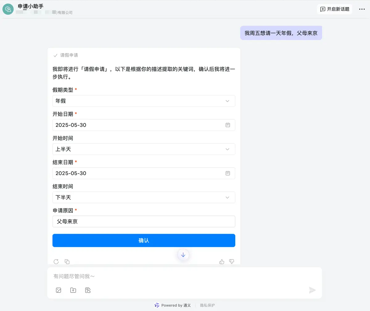Click the user message 我周五想请一天年假
Image resolution: width=370 pixels, height=311 pixels.
[x=281, y=33]
